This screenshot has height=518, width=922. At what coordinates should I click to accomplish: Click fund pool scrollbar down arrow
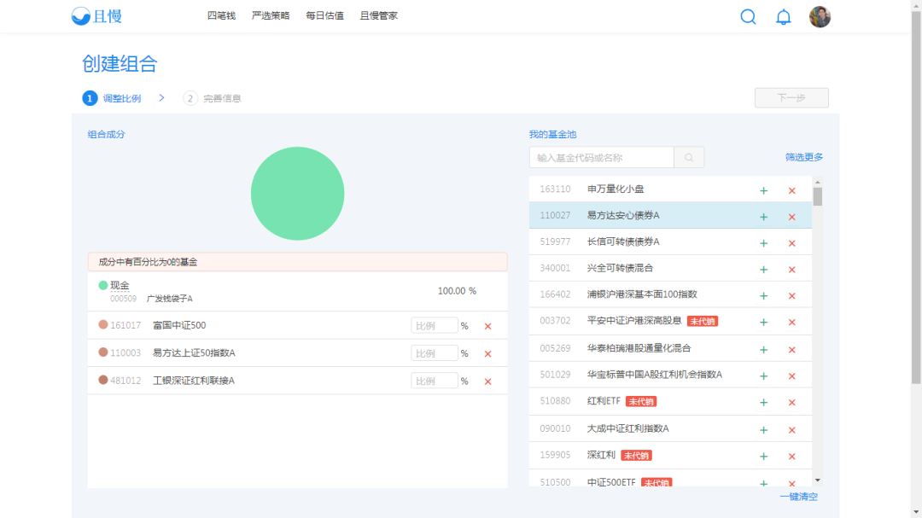pos(817,480)
